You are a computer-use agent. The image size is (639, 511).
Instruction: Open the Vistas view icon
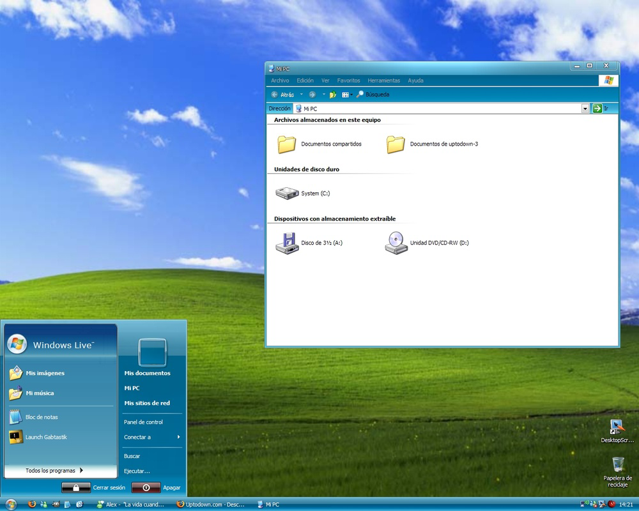pos(345,95)
